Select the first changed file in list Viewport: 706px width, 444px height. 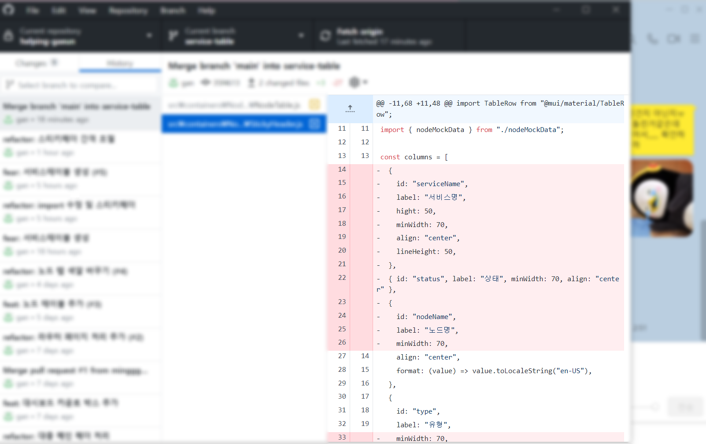[x=244, y=105]
